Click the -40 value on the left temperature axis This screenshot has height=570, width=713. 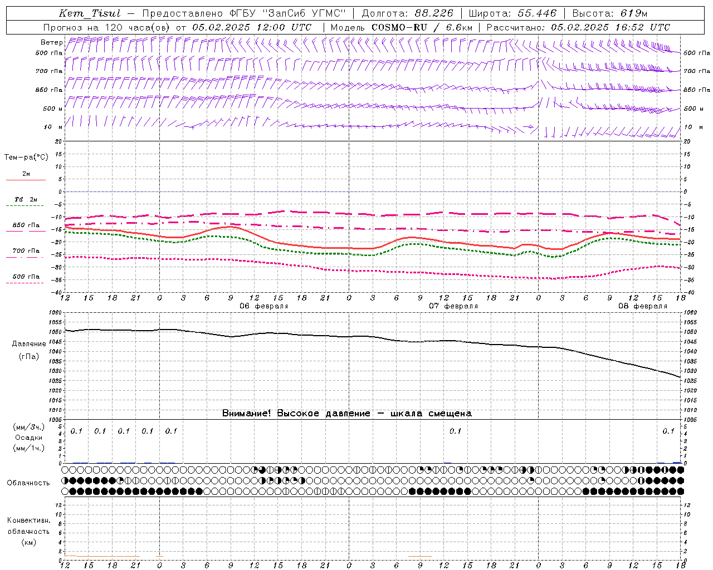[57, 292]
